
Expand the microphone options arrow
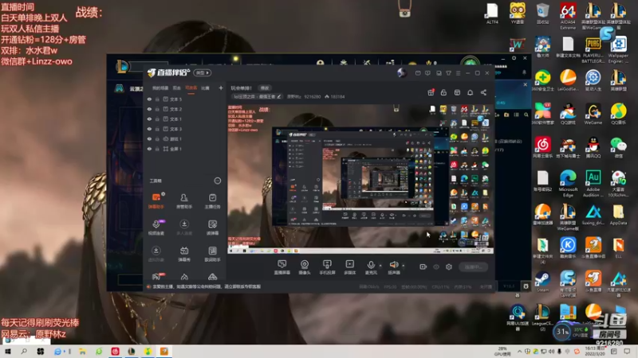coord(380,266)
